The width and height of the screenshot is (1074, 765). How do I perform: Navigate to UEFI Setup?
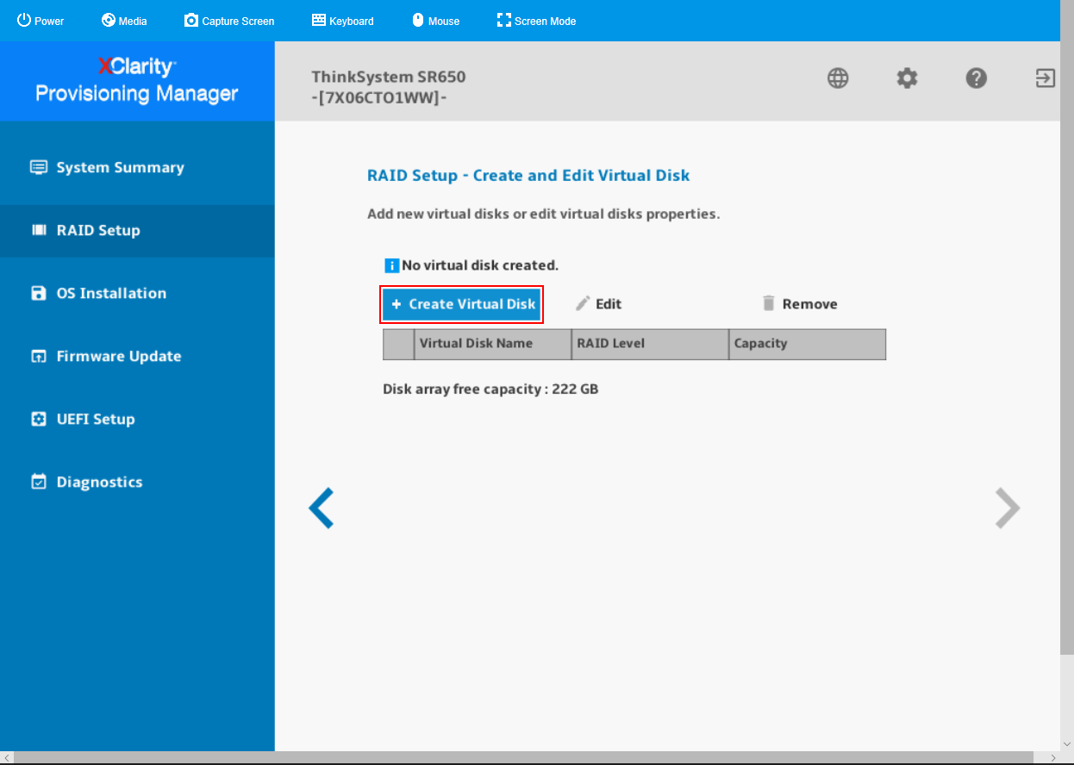click(x=137, y=420)
